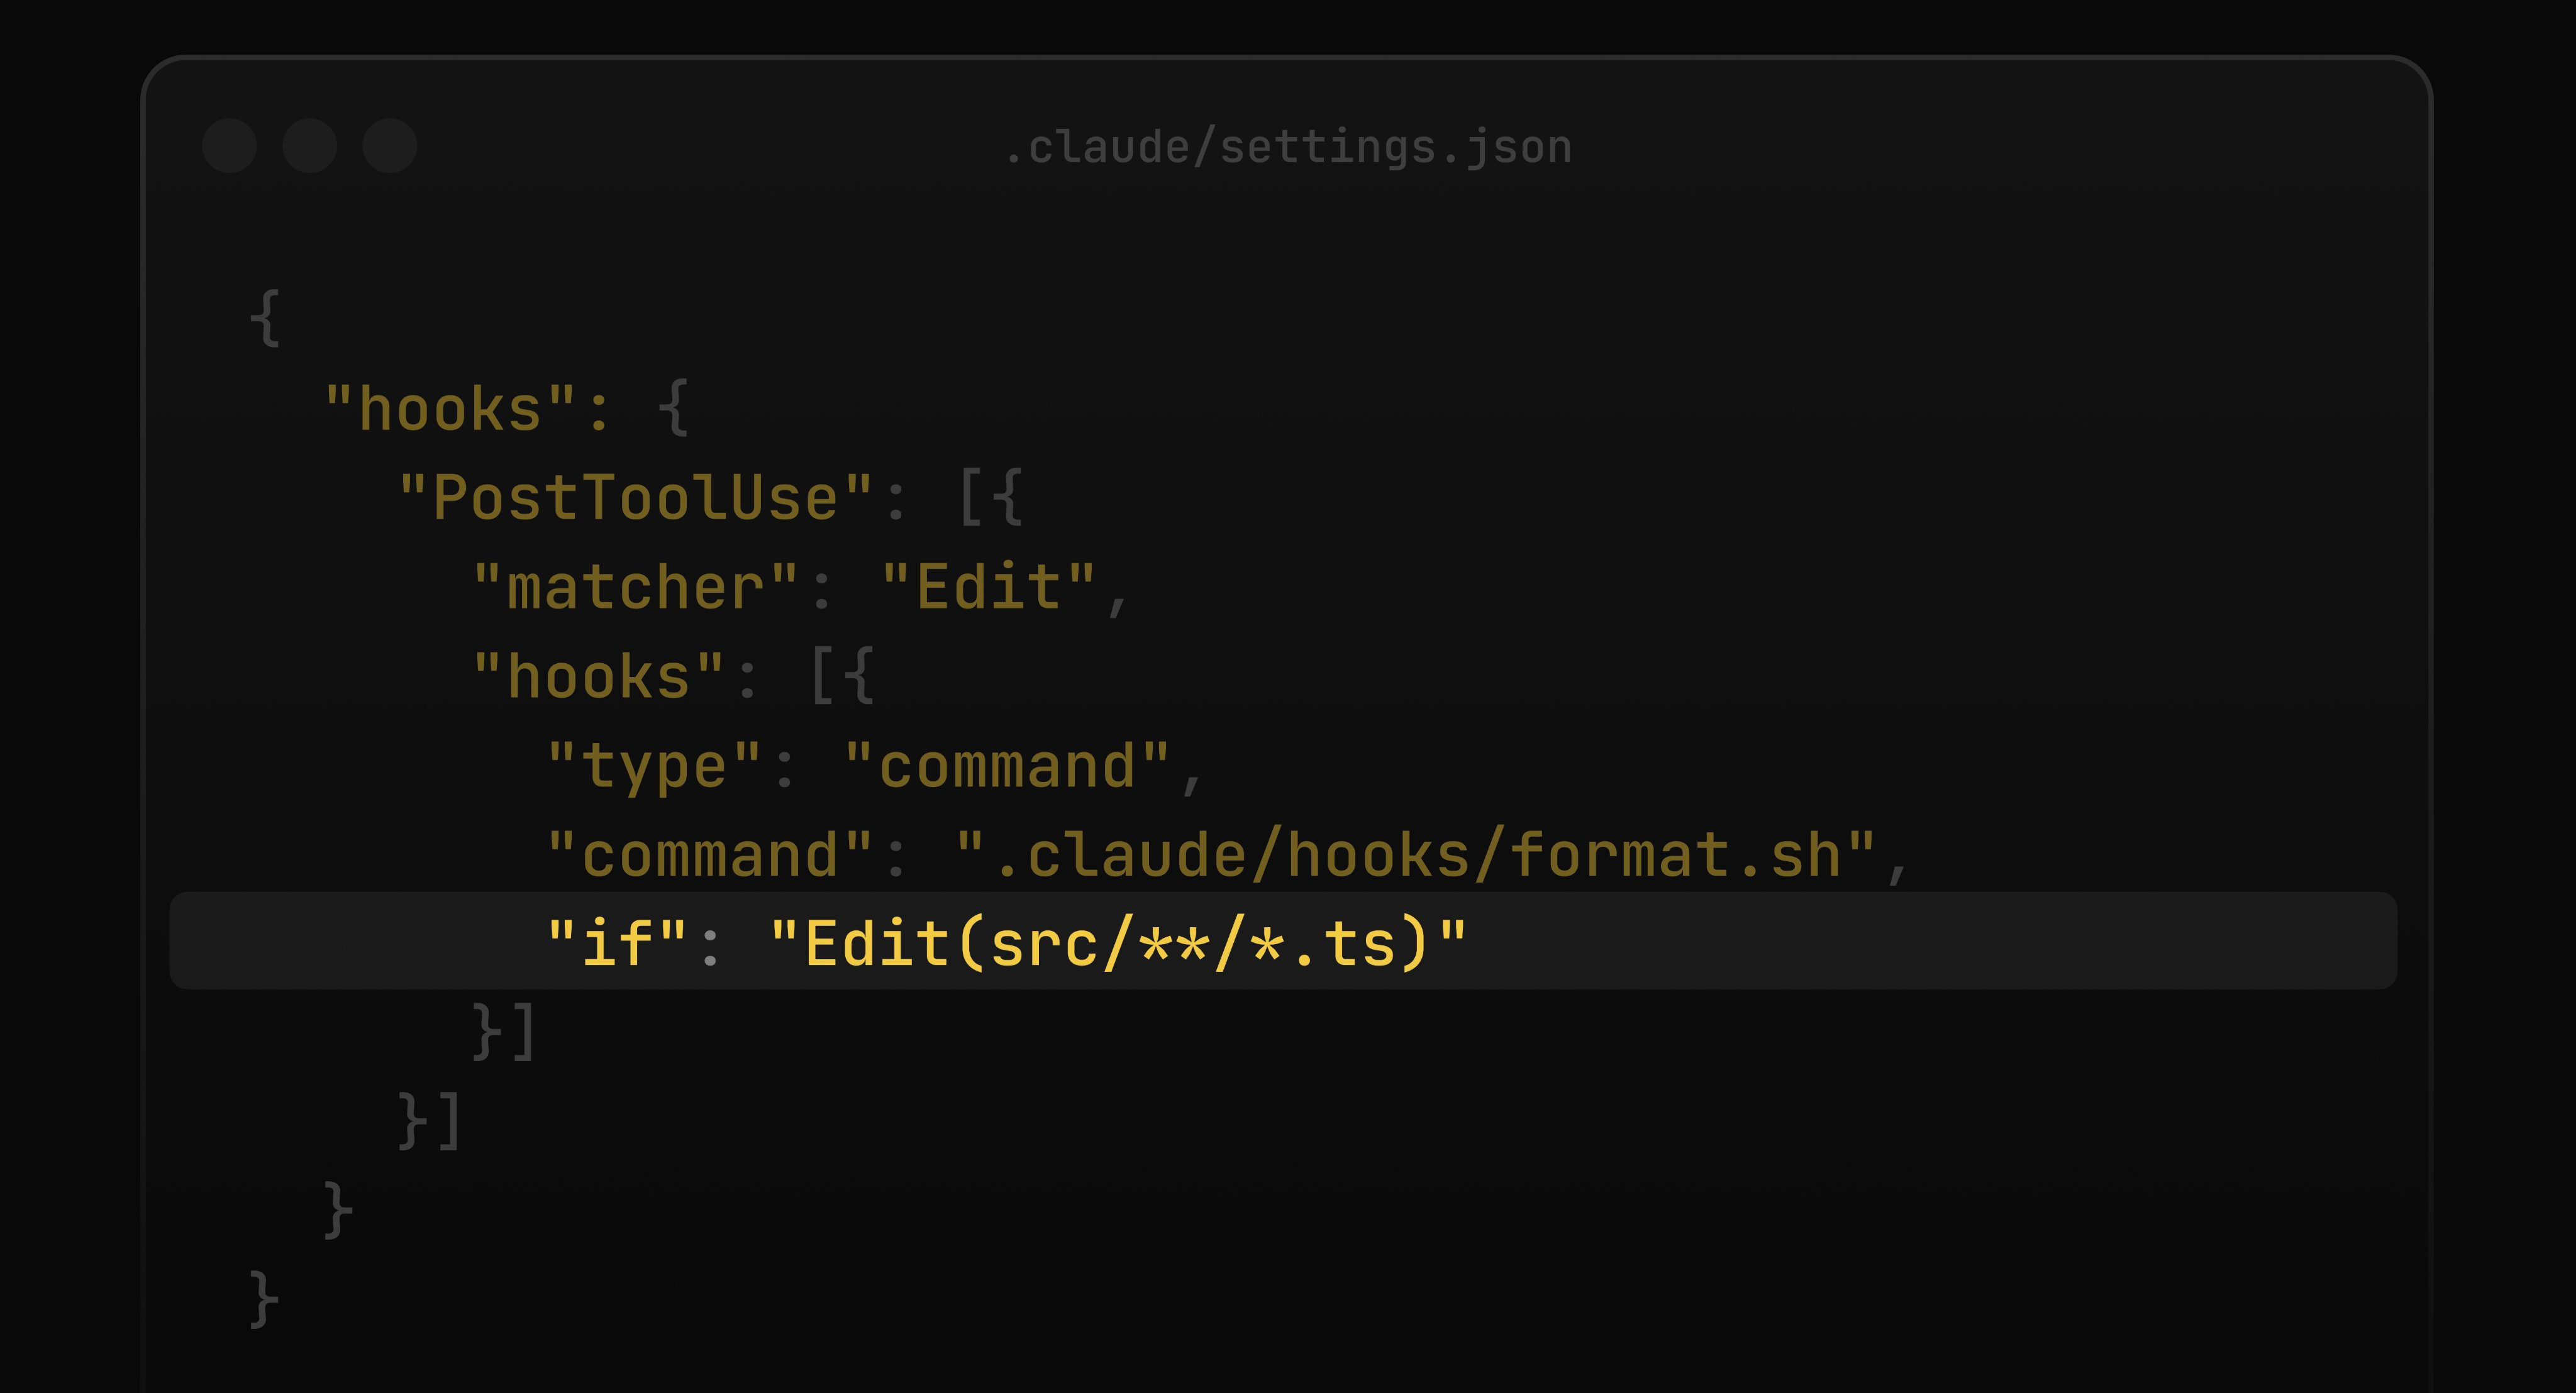Click the "command" value after type
This screenshot has width=2576, height=1393.
pyautogui.click(x=1007, y=766)
